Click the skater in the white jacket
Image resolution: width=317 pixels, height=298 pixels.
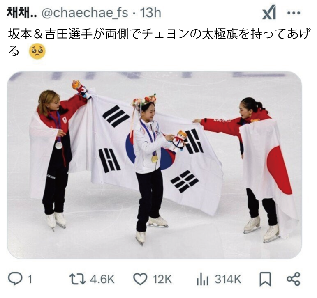point(150,170)
